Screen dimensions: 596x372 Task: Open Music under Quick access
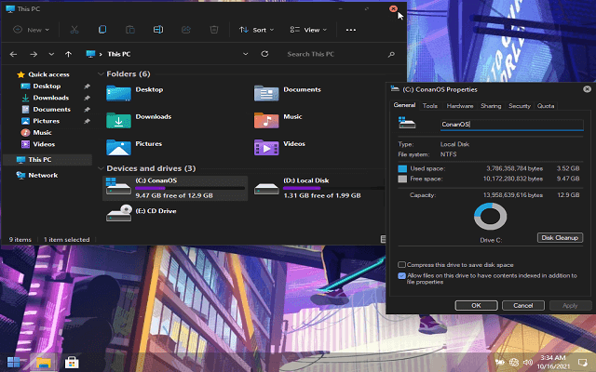[x=36, y=132]
